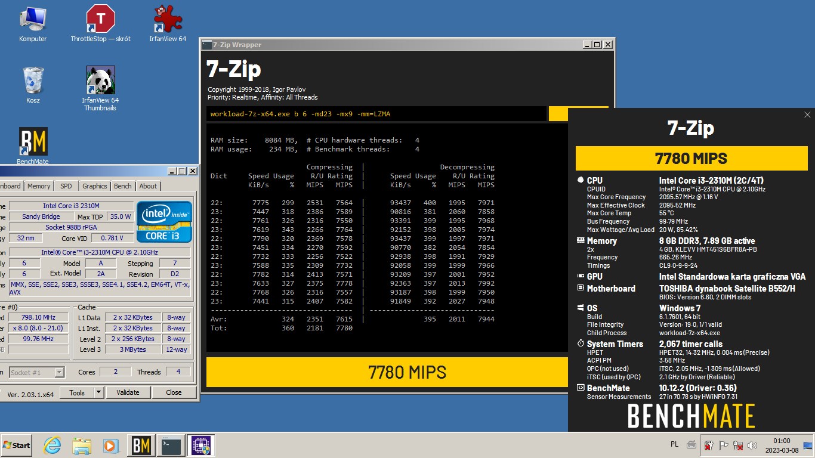Click the BENCHMATE logo at the panel bottom
815x458 pixels.
(691, 416)
